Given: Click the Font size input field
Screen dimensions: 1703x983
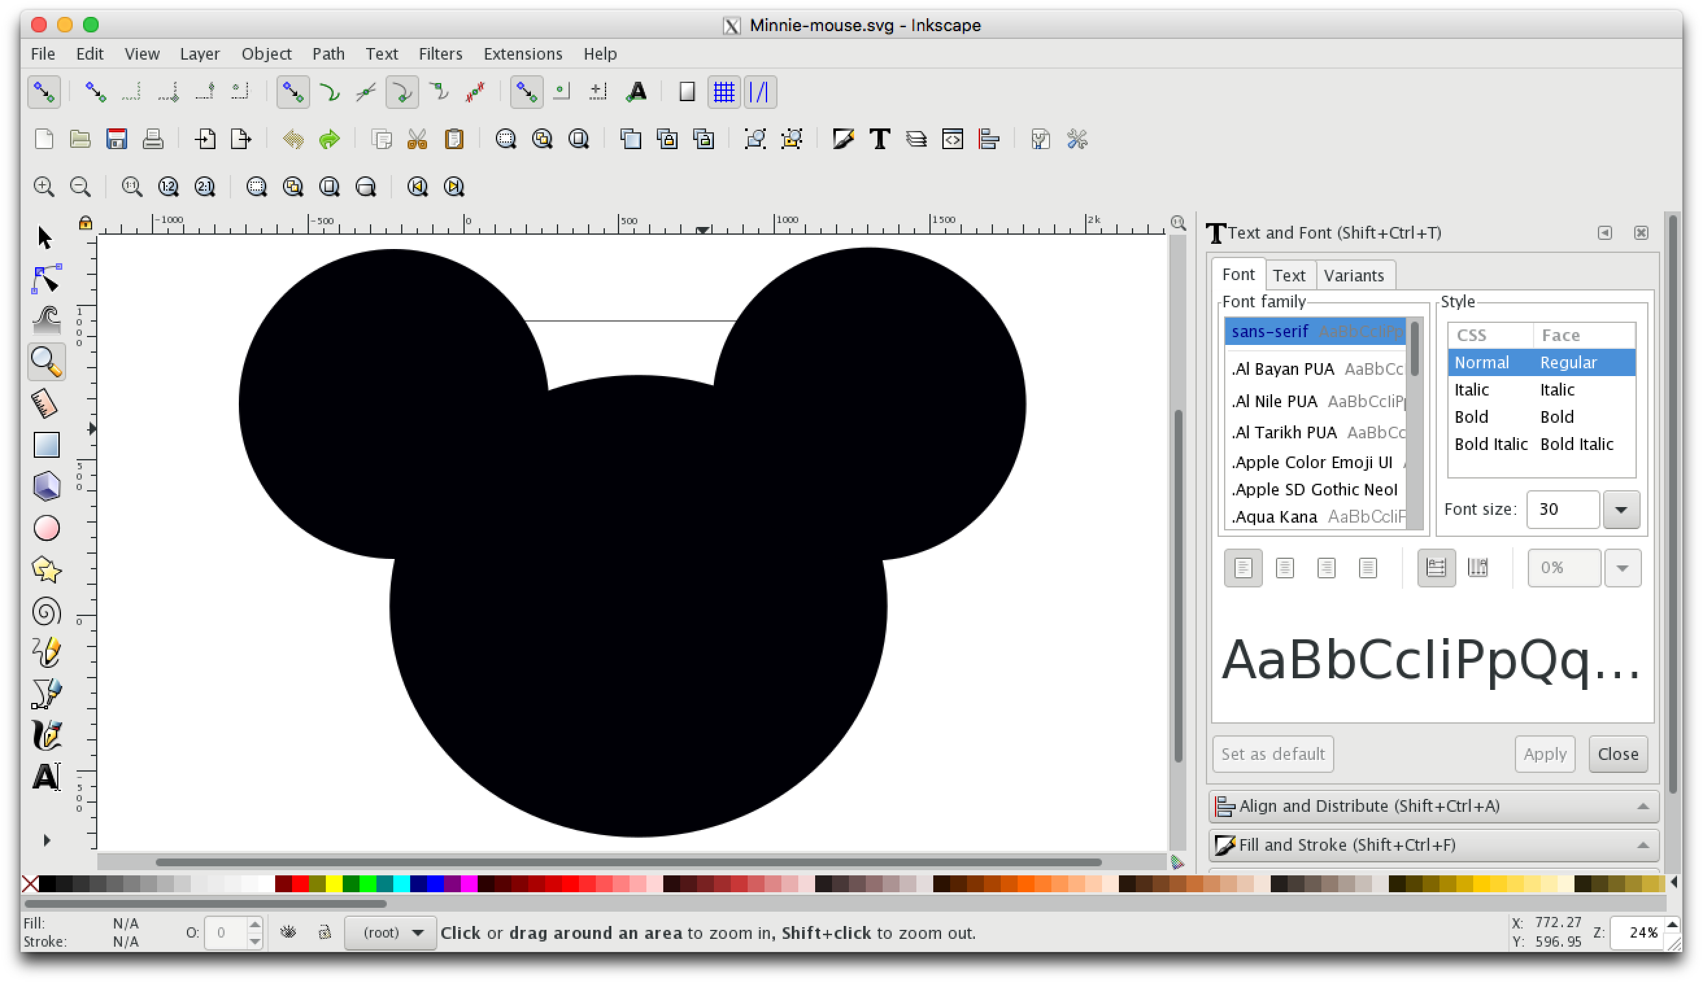Looking at the screenshot, I should (x=1563, y=509).
